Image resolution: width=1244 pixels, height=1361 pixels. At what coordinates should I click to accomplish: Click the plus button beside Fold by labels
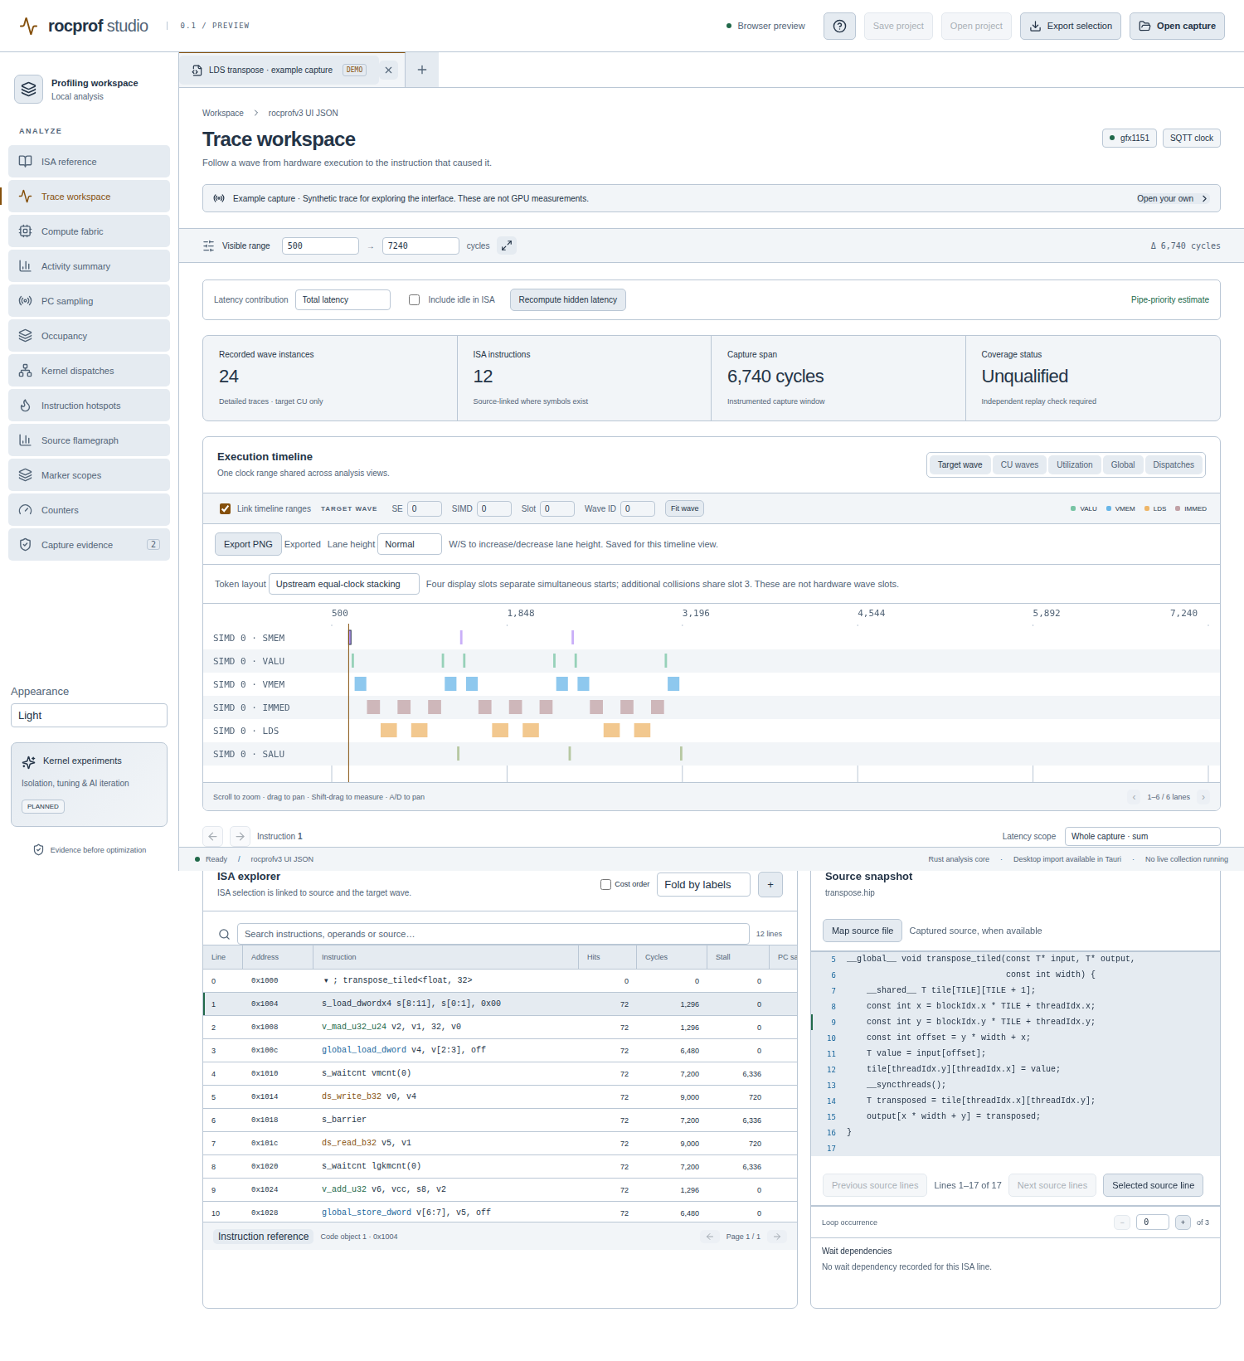(x=770, y=885)
